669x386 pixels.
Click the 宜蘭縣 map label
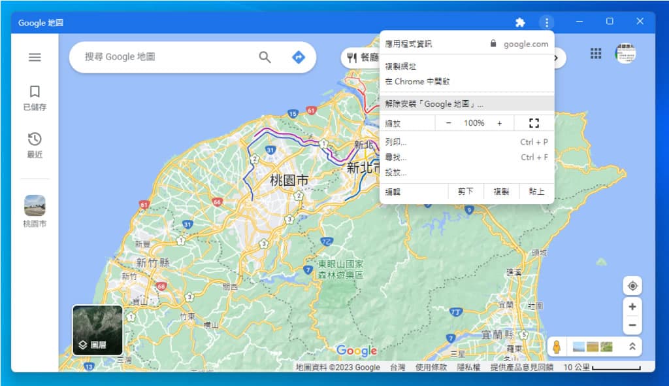point(497,334)
